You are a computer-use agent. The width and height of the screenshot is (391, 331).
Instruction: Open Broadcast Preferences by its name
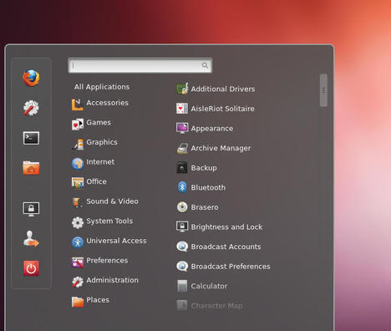point(231,267)
